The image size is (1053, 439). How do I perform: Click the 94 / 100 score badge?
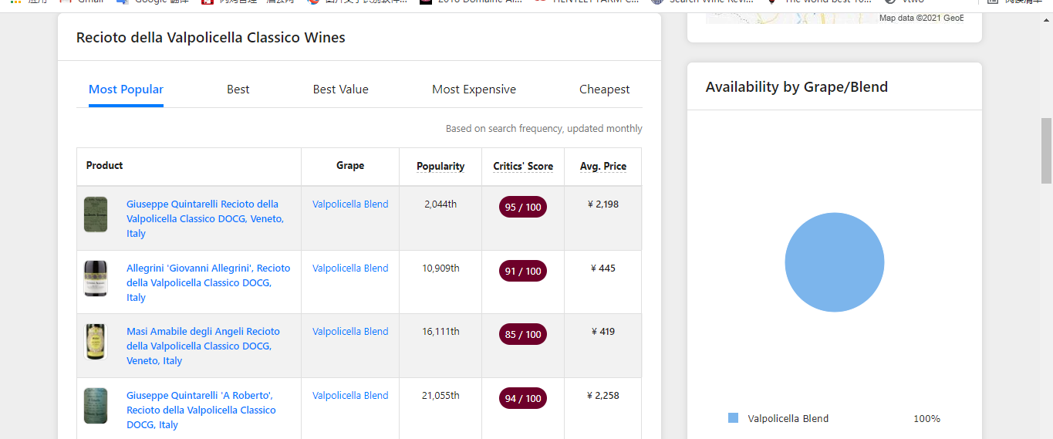point(523,398)
